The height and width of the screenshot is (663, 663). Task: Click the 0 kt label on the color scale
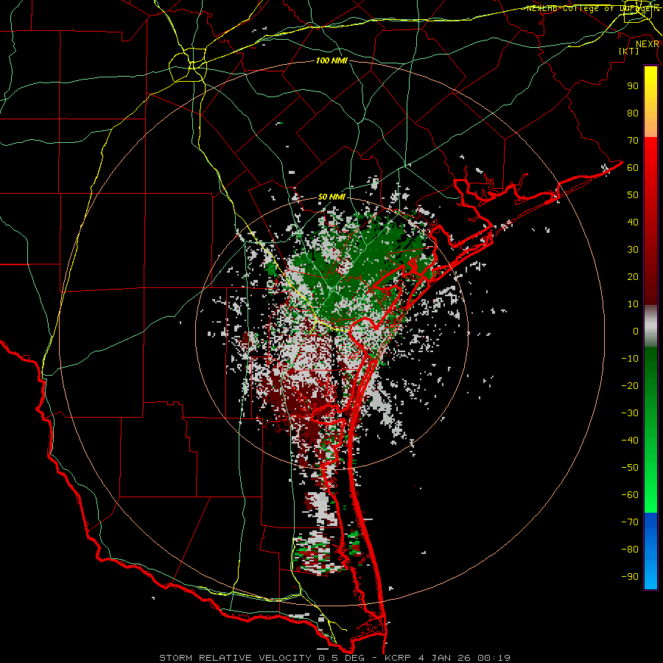click(636, 331)
